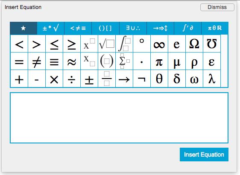Screen dimensions: 240x175
Task: Insert the fraction template
Action: click(107, 79)
